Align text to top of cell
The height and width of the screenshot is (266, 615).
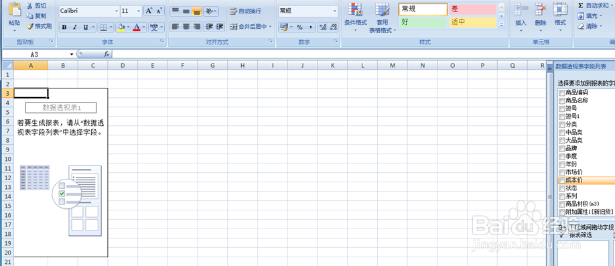(x=176, y=11)
